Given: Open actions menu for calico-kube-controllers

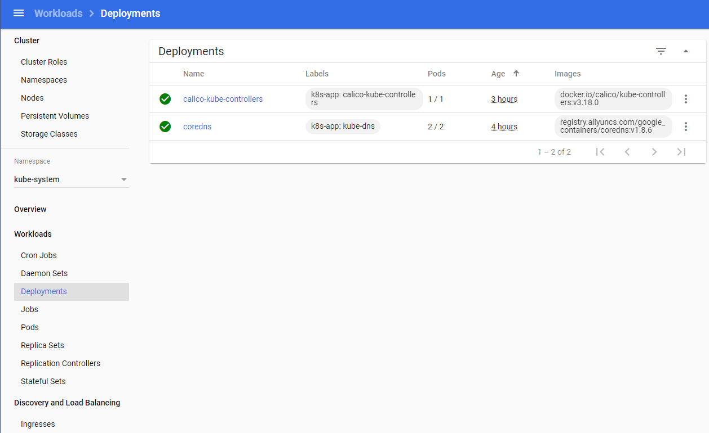Looking at the screenshot, I should 686,99.
